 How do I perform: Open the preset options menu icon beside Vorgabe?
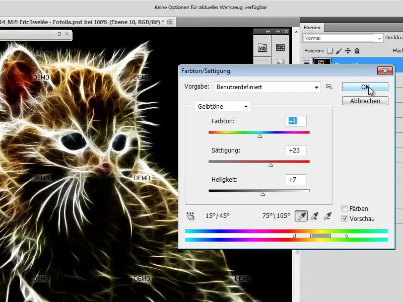[329, 87]
